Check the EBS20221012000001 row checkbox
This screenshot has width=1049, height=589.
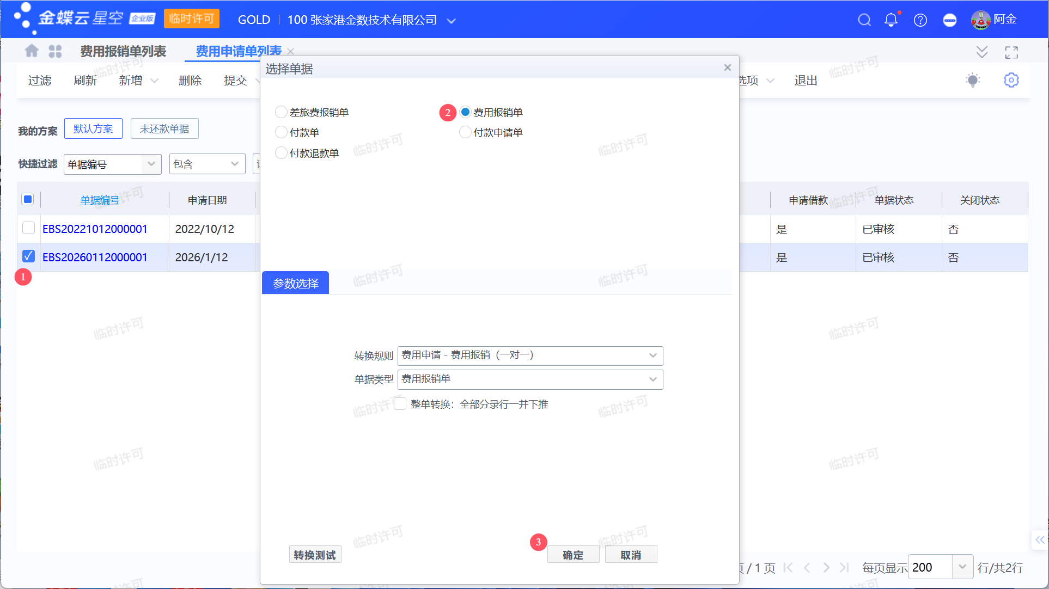(28, 228)
